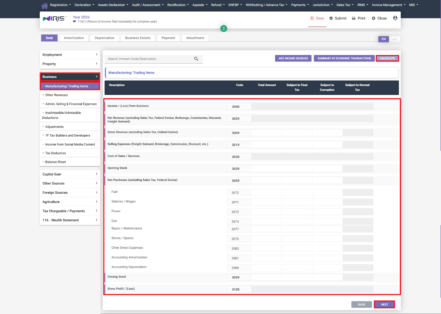Click Add Income Sources button
Image resolution: width=441 pixels, height=314 pixels.
pyautogui.click(x=293, y=59)
